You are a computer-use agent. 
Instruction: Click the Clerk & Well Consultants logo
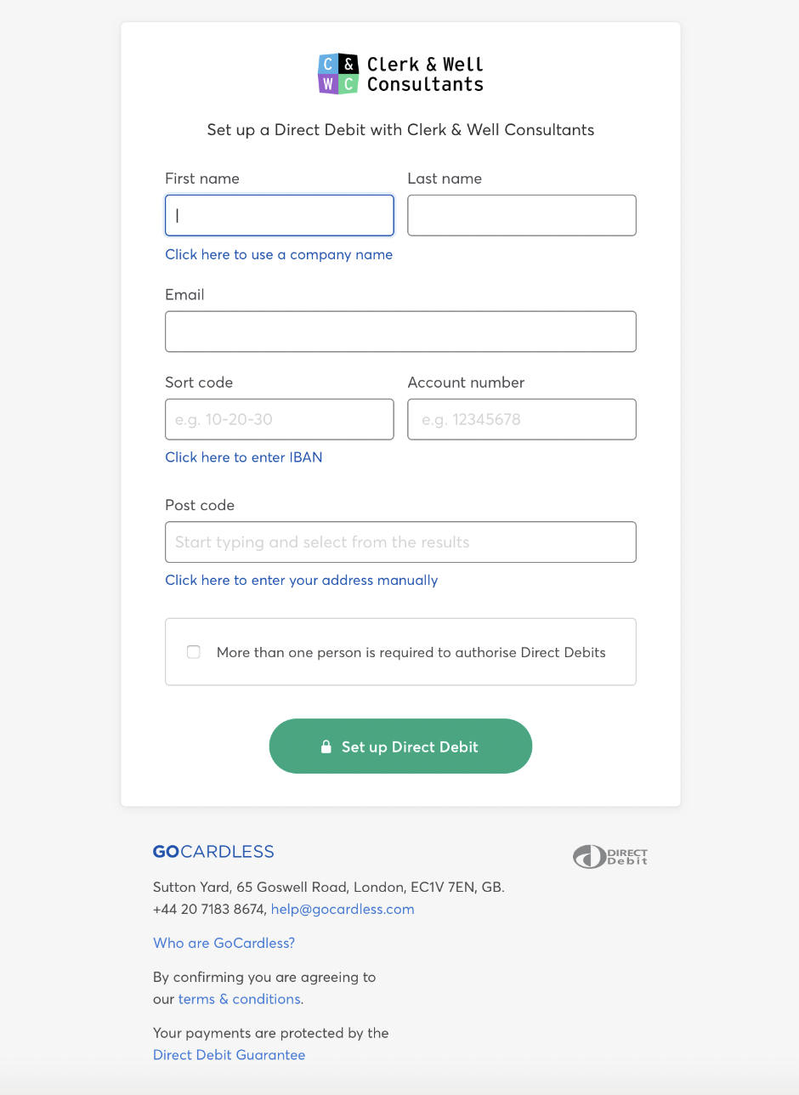pyautogui.click(x=400, y=74)
